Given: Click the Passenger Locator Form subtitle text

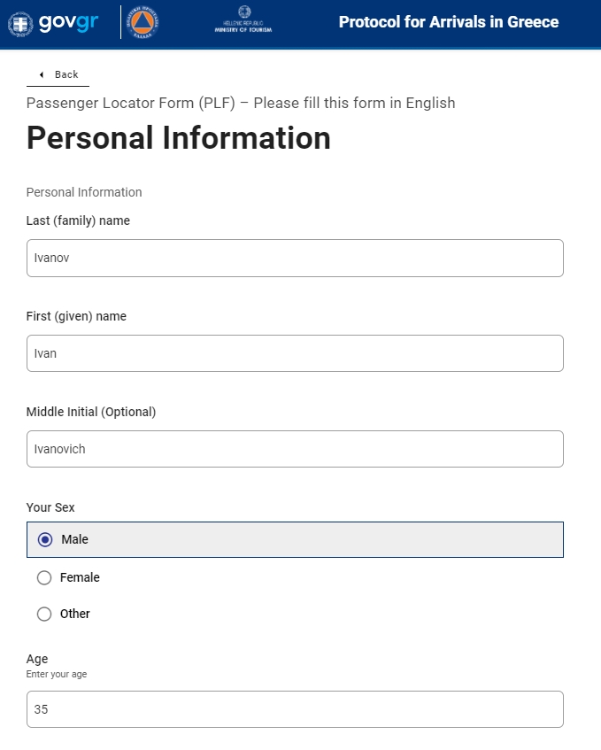Looking at the screenshot, I should click(241, 103).
